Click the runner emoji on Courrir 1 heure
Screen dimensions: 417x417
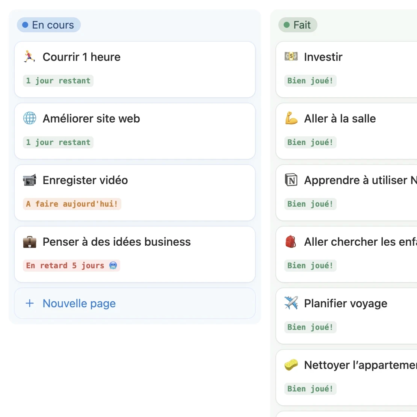(x=30, y=57)
